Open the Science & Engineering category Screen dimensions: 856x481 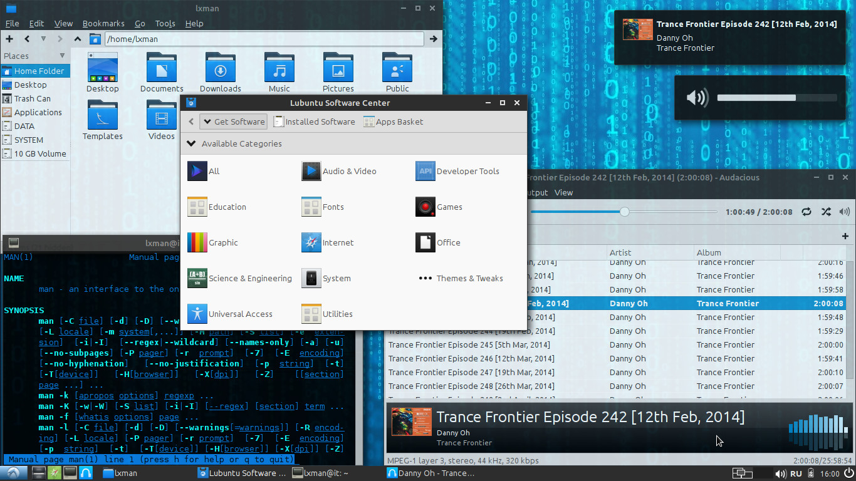coord(240,278)
